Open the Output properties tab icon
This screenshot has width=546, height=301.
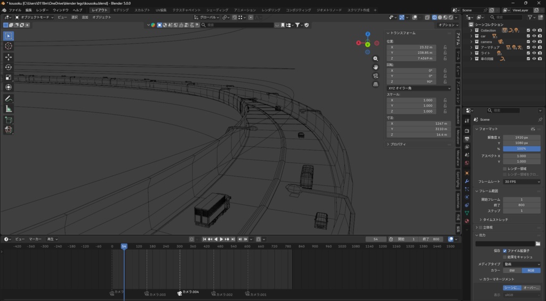point(467,139)
